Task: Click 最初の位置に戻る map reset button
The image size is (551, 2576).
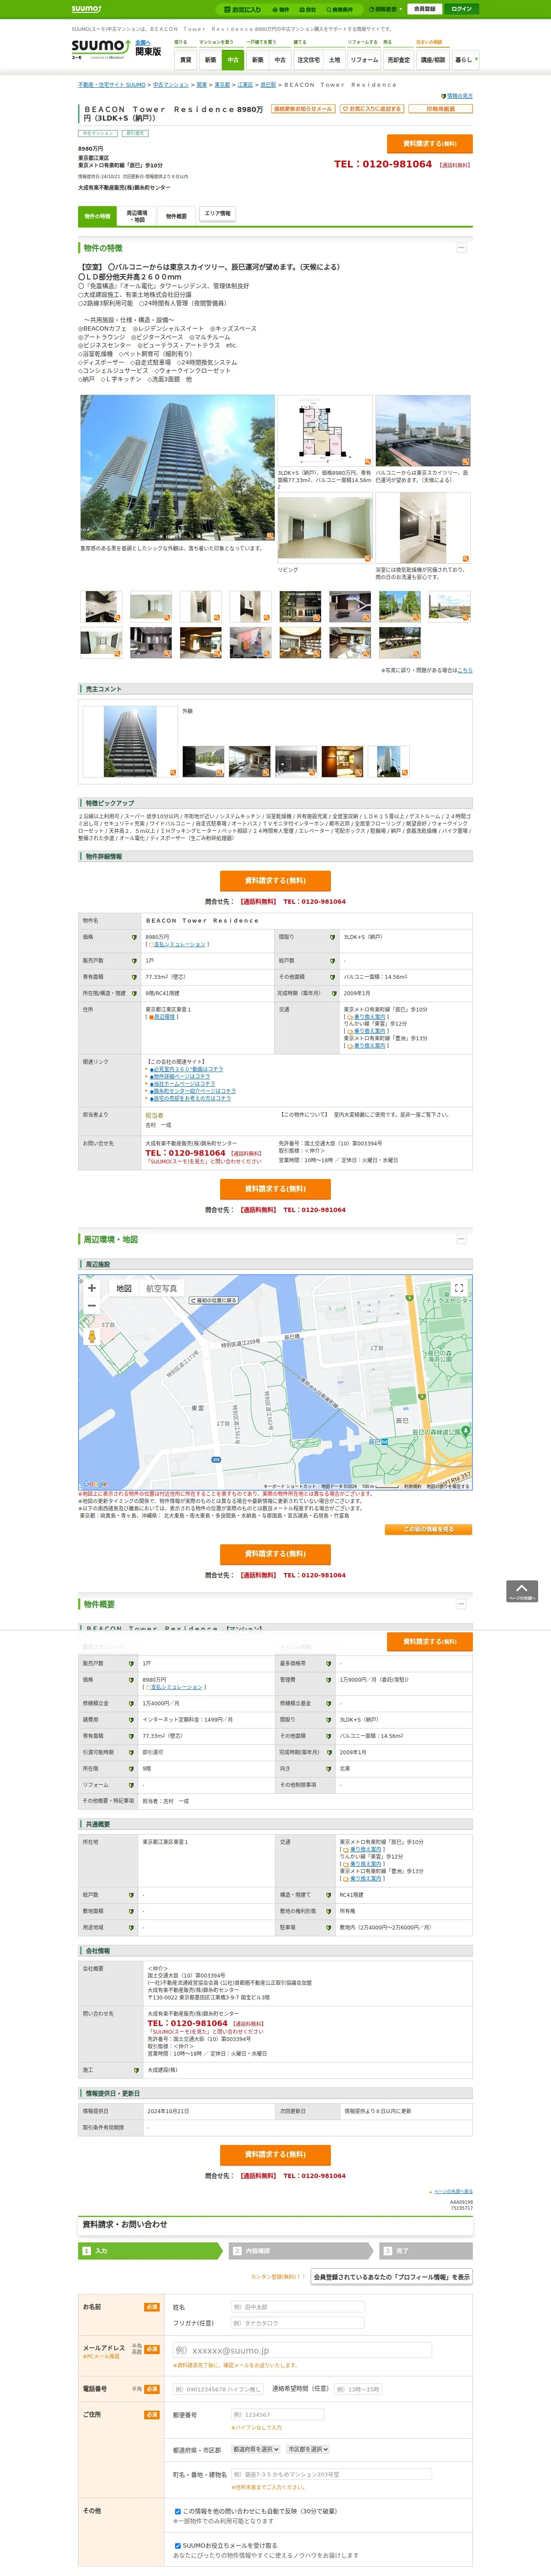Action: pyautogui.click(x=214, y=1300)
